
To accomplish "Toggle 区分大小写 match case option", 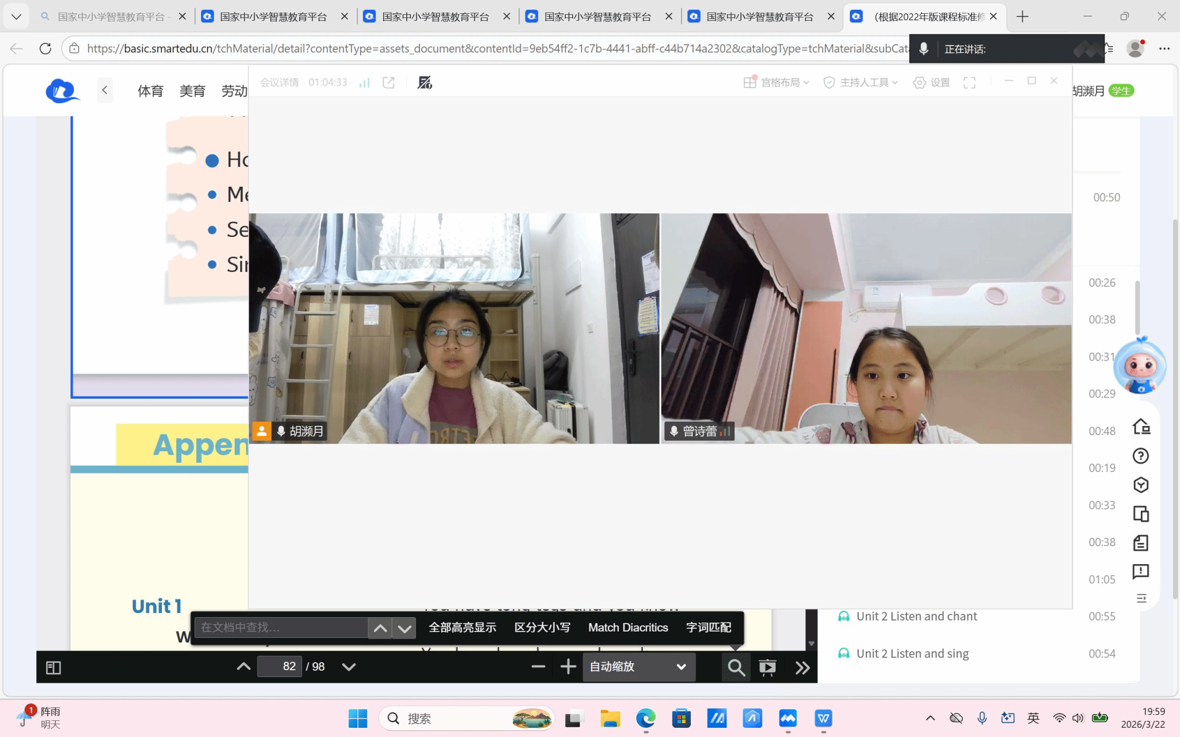I will [542, 628].
